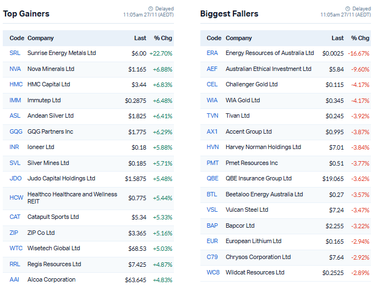Select Wisetech Global Ltd company name
This screenshot has height=286, width=377.
coord(53,248)
